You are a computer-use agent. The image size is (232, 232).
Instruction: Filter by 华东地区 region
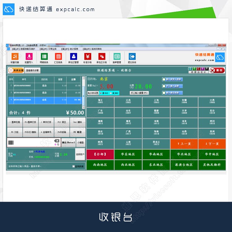128,154
